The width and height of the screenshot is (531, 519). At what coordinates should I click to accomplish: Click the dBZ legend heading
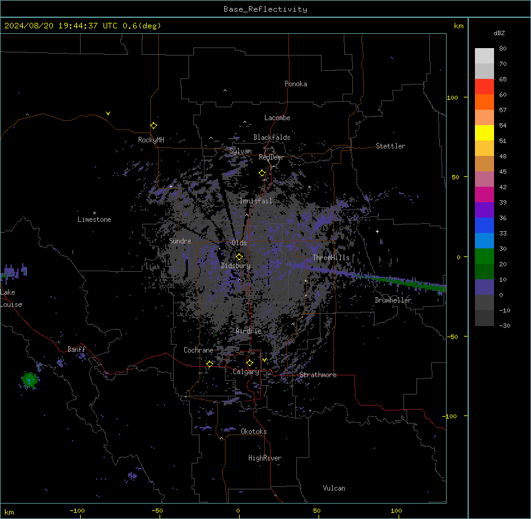tap(499, 33)
